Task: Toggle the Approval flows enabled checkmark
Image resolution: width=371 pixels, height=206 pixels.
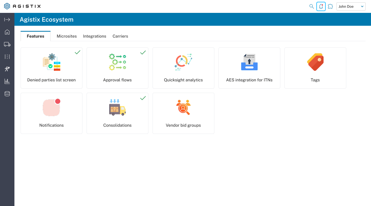Action: click(x=143, y=53)
